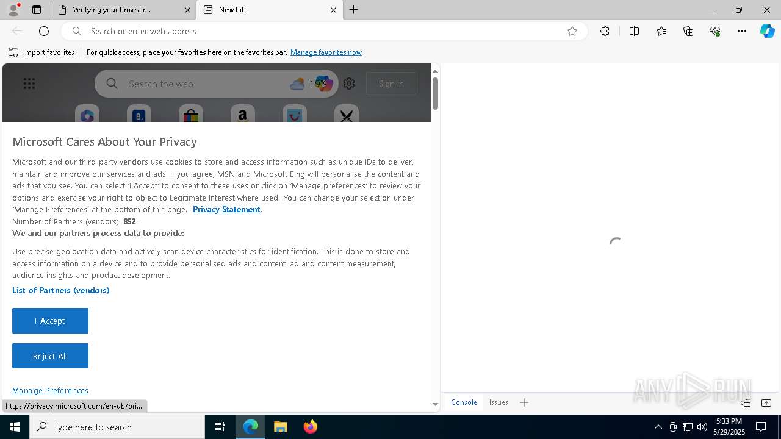Click the DevTools quick view toggle icon
The height and width of the screenshot is (439, 781).
pyautogui.click(x=766, y=402)
